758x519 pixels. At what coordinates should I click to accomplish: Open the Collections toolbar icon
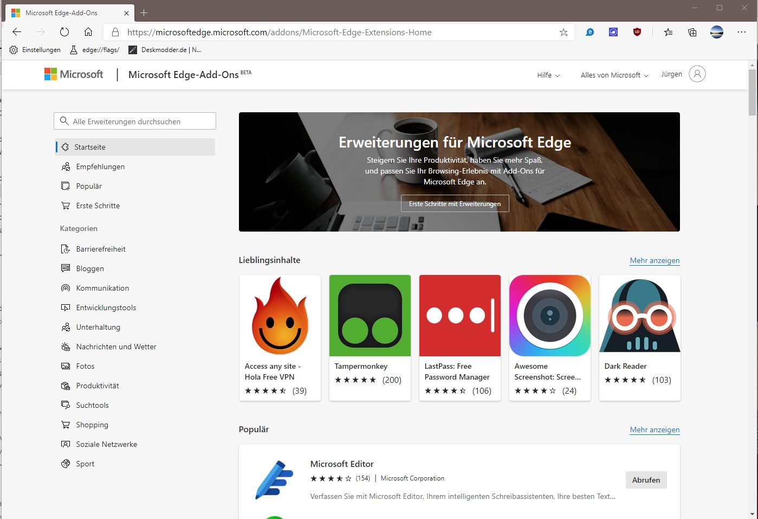[692, 32]
